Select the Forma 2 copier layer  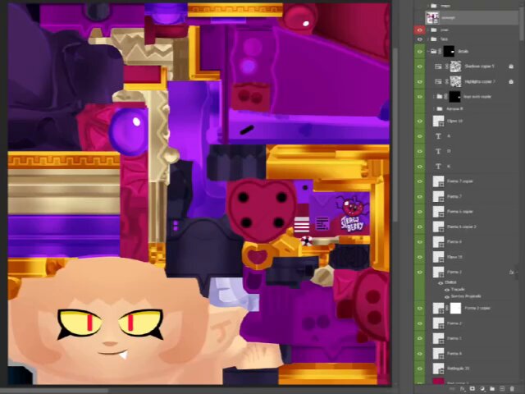point(477,308)
